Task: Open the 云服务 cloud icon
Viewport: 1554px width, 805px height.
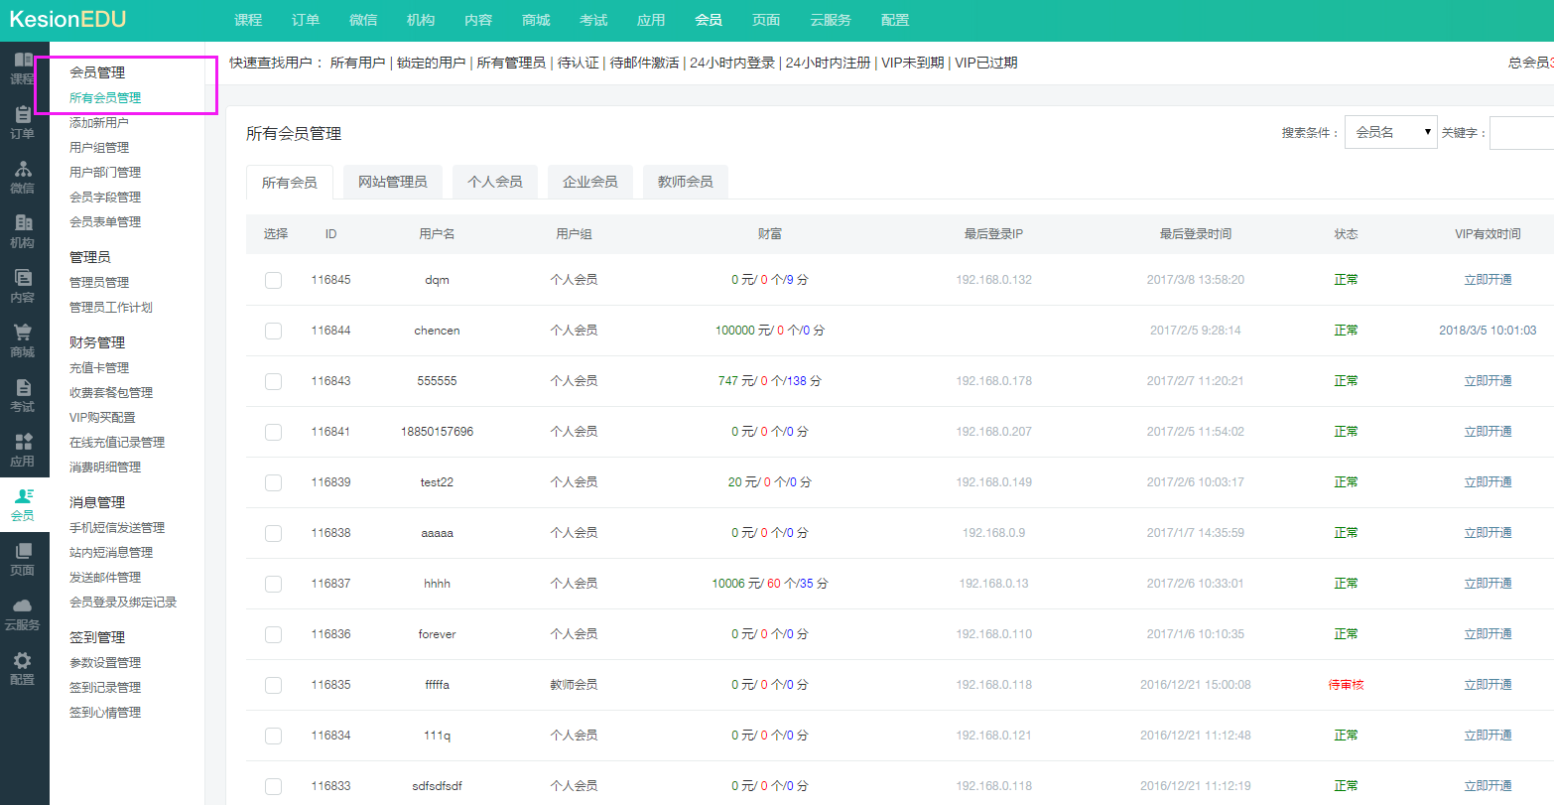Action: (23, 607)
